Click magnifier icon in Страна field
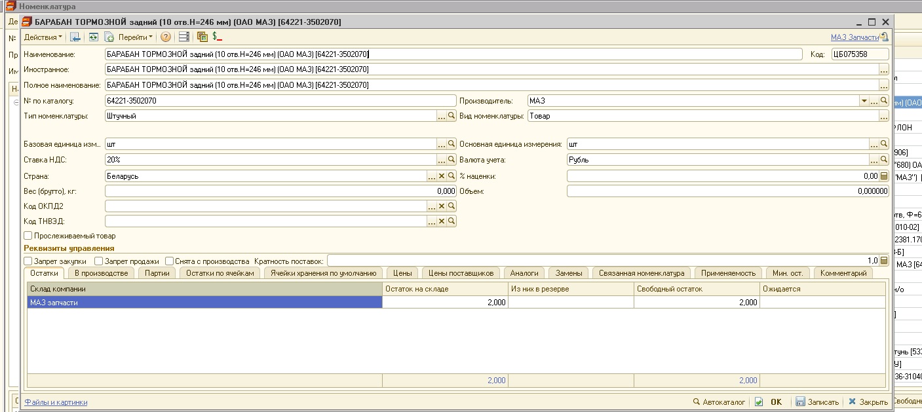The height and width of the screenshot is (412, 922). coord(451,176)
